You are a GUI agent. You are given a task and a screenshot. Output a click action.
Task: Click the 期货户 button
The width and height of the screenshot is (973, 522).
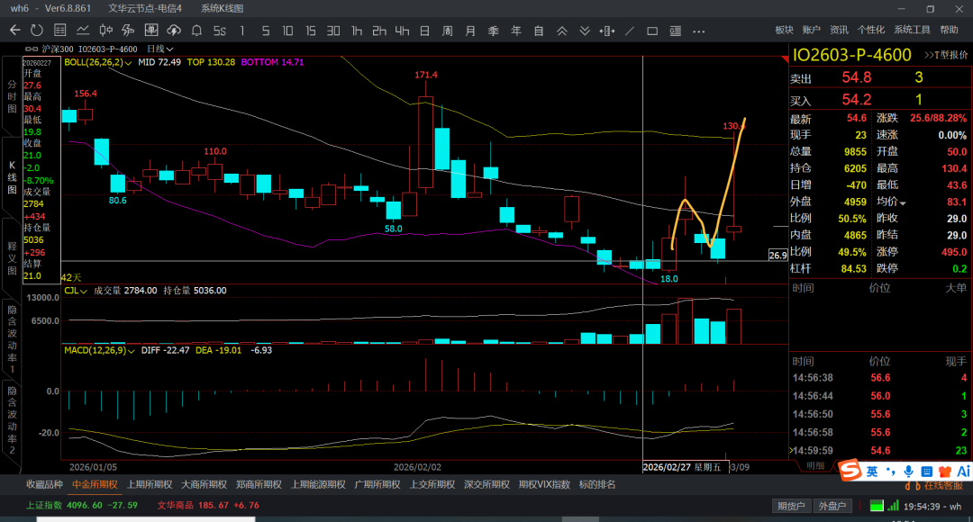(x=791, y=506)
